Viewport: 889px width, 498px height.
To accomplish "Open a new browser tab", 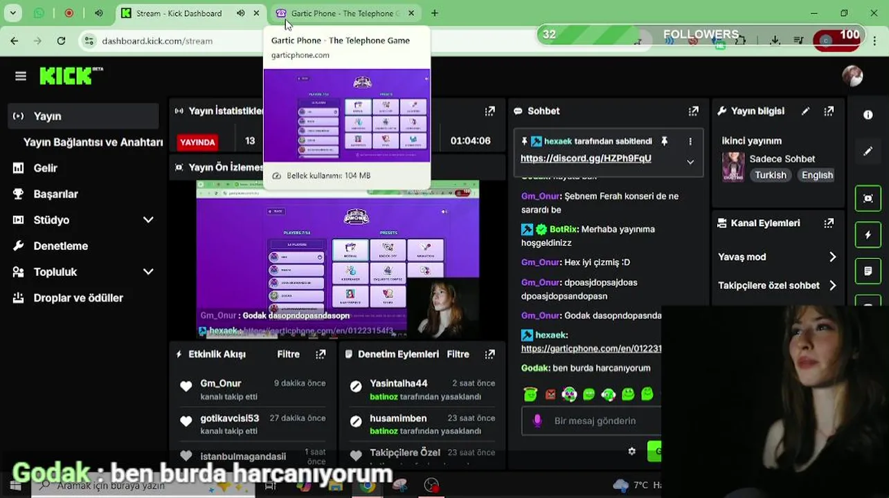I will (434, 13).
